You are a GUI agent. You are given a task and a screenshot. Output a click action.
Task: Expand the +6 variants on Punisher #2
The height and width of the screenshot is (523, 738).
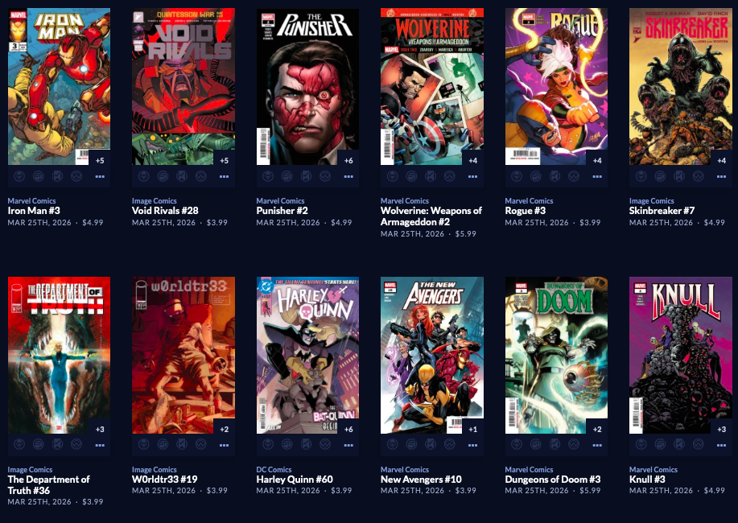click(348, 161)
